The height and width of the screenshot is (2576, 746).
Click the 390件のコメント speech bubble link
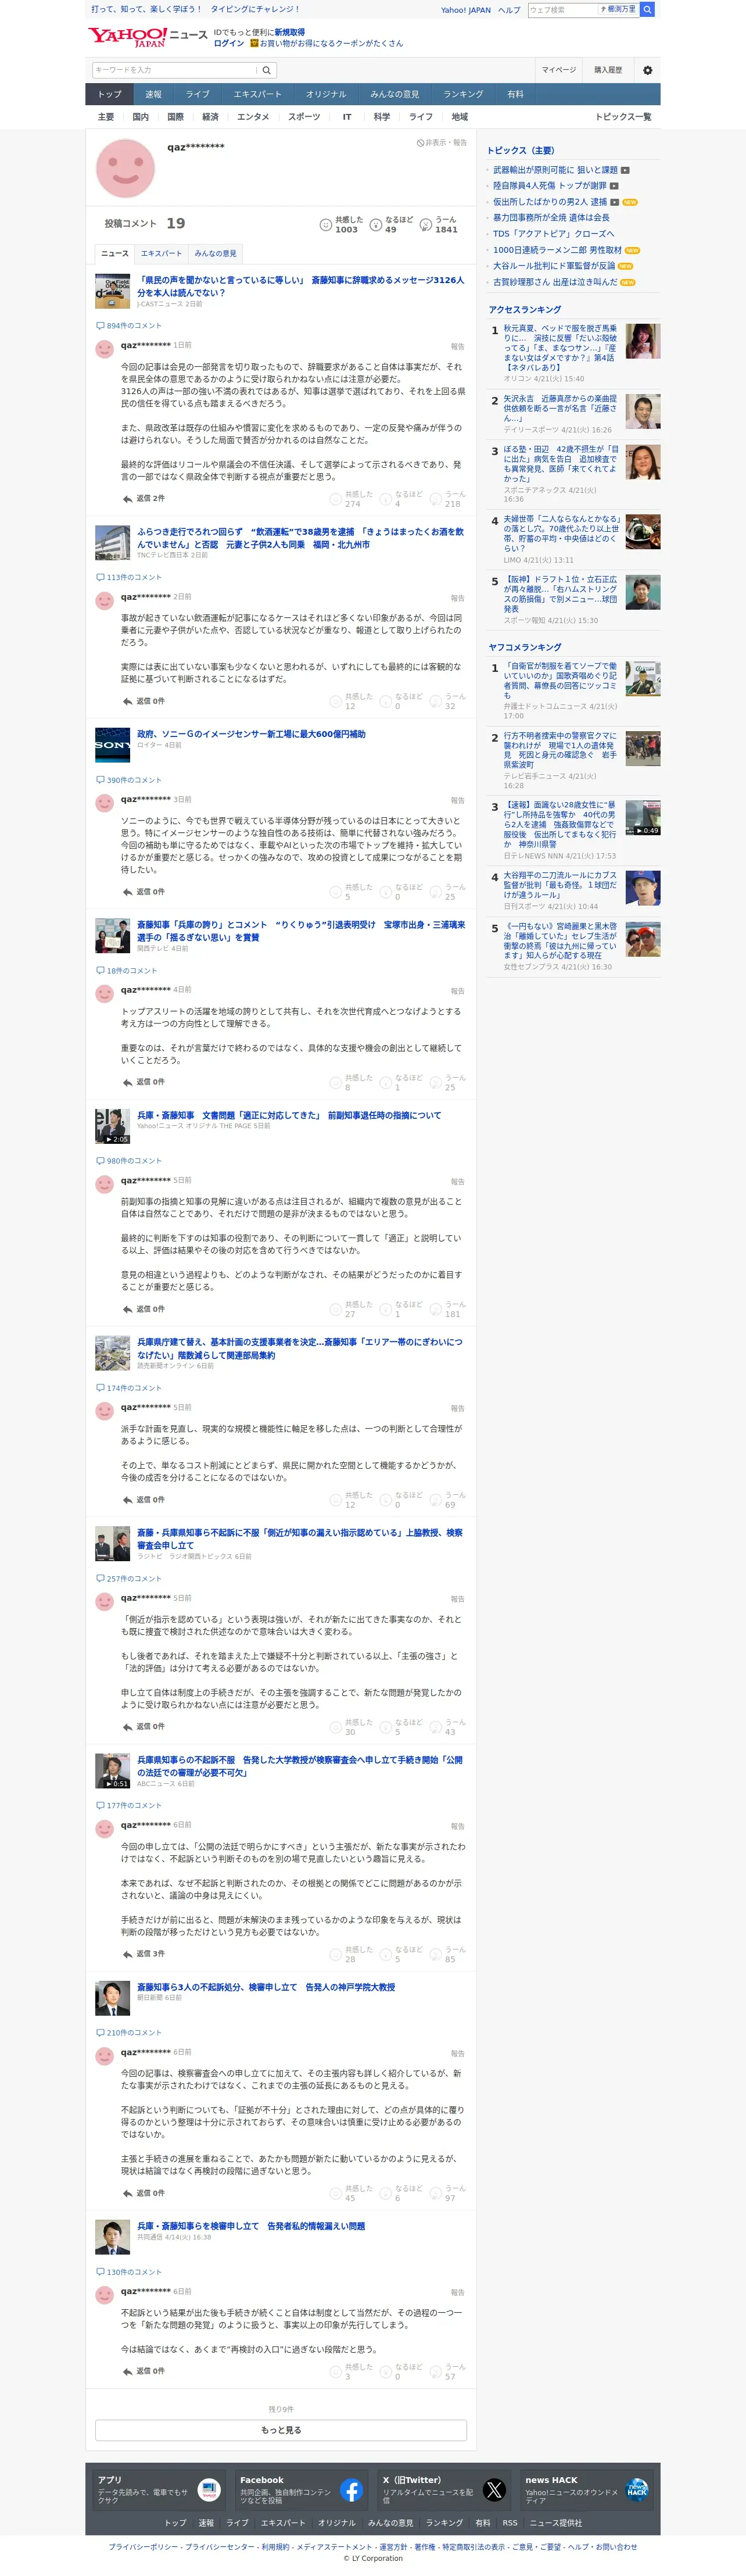tap(129, 780)
